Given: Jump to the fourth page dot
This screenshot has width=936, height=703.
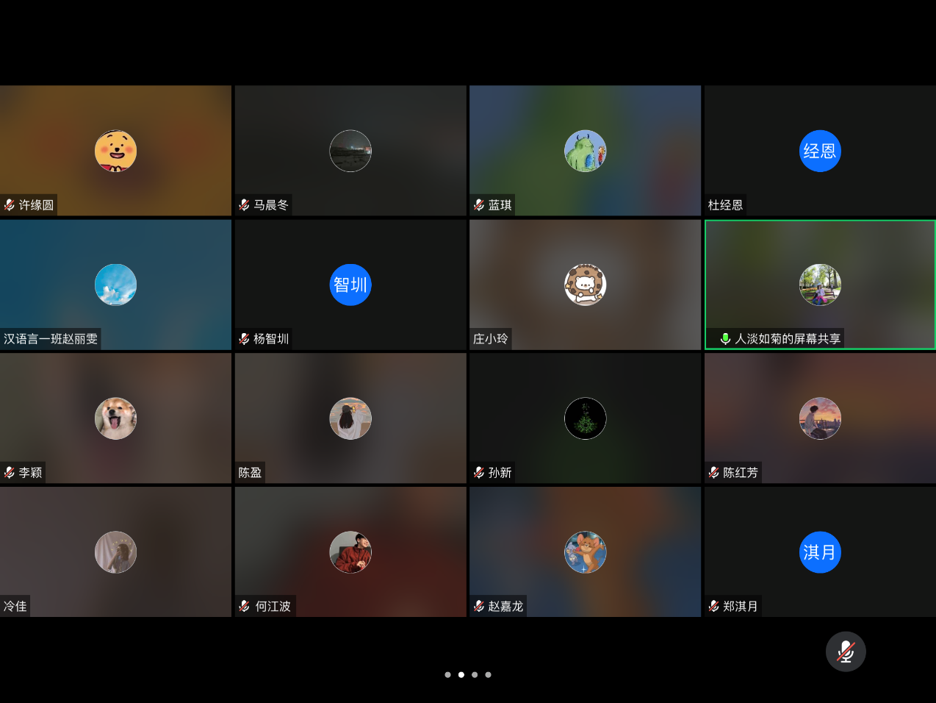Looking at the screenshot, I should [488, 674].
